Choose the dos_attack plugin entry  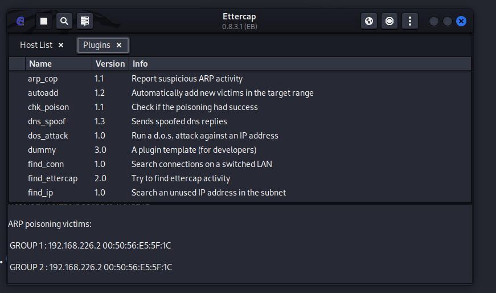(48, 136)
